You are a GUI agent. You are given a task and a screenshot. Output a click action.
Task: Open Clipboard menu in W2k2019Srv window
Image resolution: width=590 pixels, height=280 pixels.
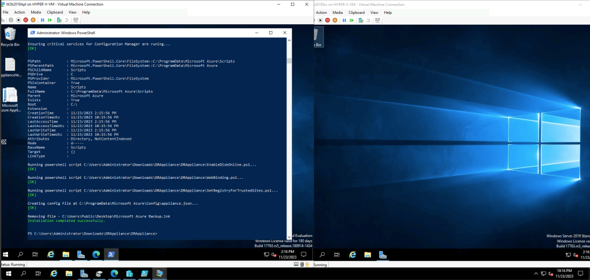tap(357, 13)
